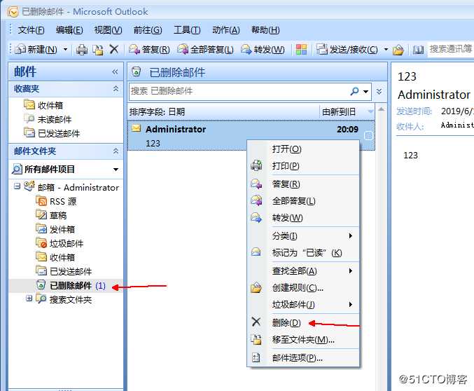The height and width of the screenshot is (391, 474).
Task: Choose Reply in the context menu
Action: click(304, 184)
